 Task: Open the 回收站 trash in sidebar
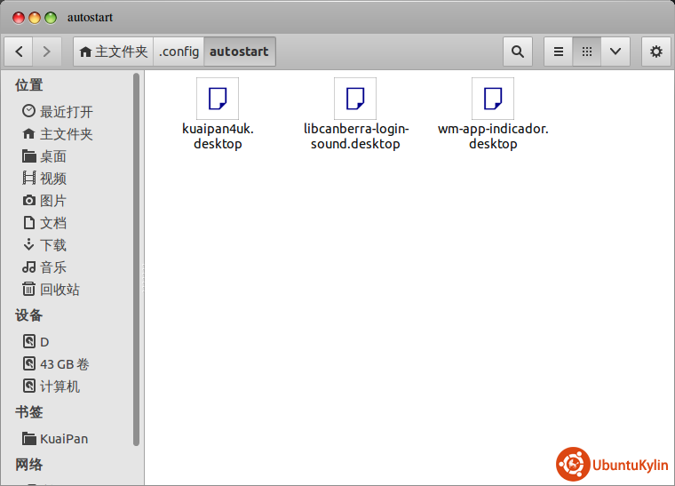59,290
